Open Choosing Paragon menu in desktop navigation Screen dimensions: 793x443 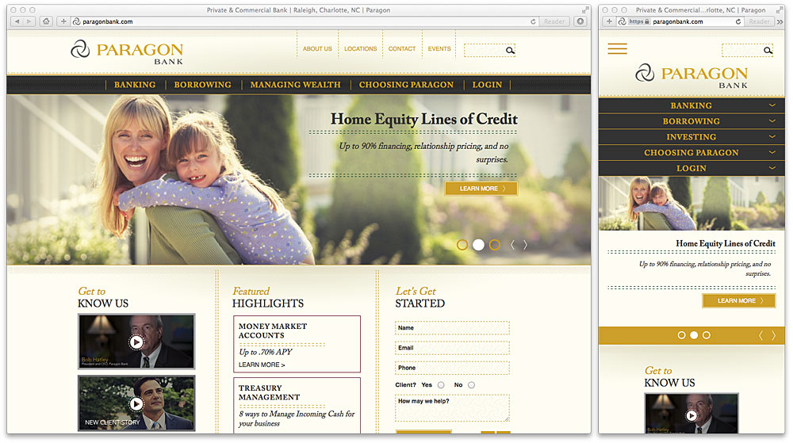406,85
